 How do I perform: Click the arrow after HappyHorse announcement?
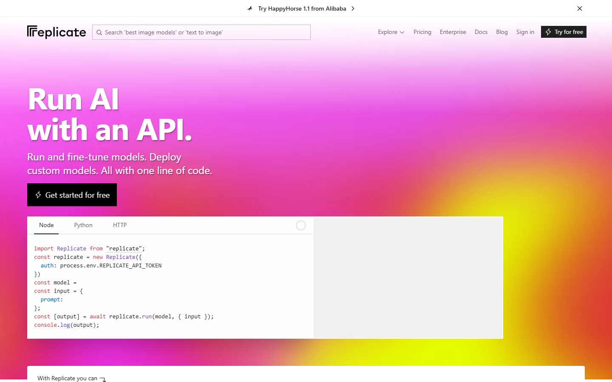[x=353, y=8]
